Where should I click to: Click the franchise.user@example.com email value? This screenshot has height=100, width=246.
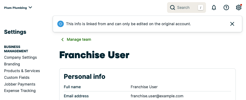coord(157,96)
